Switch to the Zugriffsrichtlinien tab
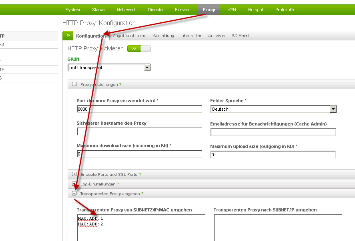 [129, 36]
